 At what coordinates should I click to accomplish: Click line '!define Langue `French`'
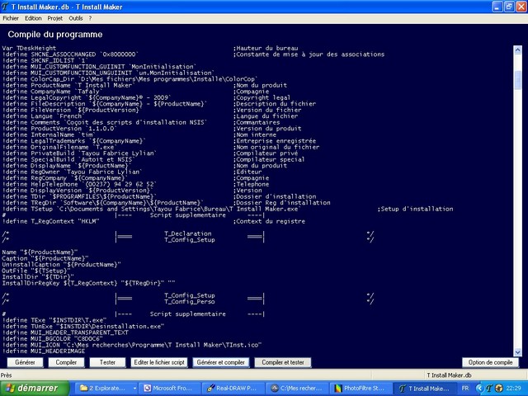[43, 116]
